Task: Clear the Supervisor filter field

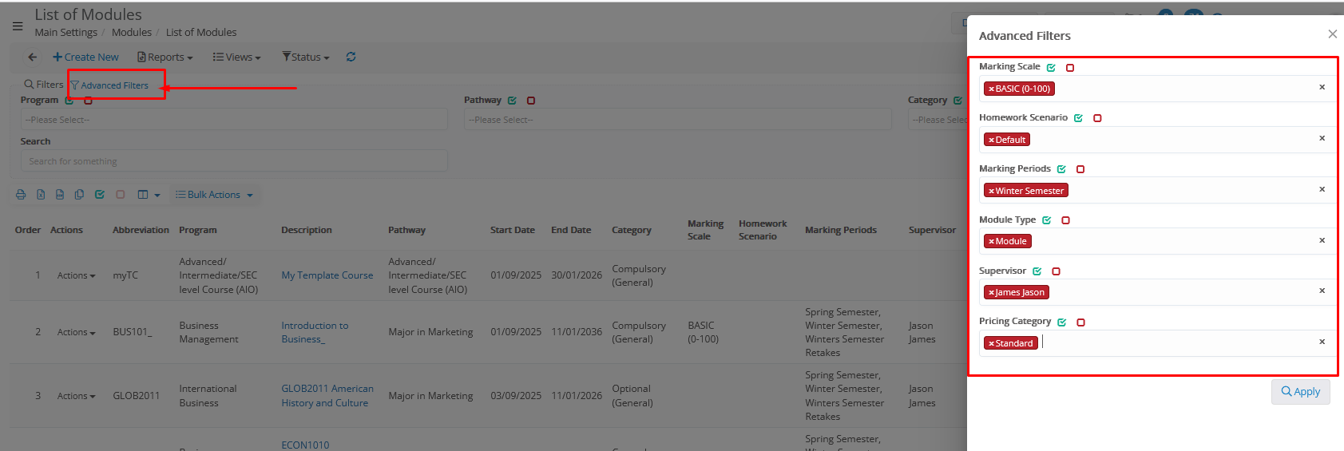Action: click(1322, 291)
